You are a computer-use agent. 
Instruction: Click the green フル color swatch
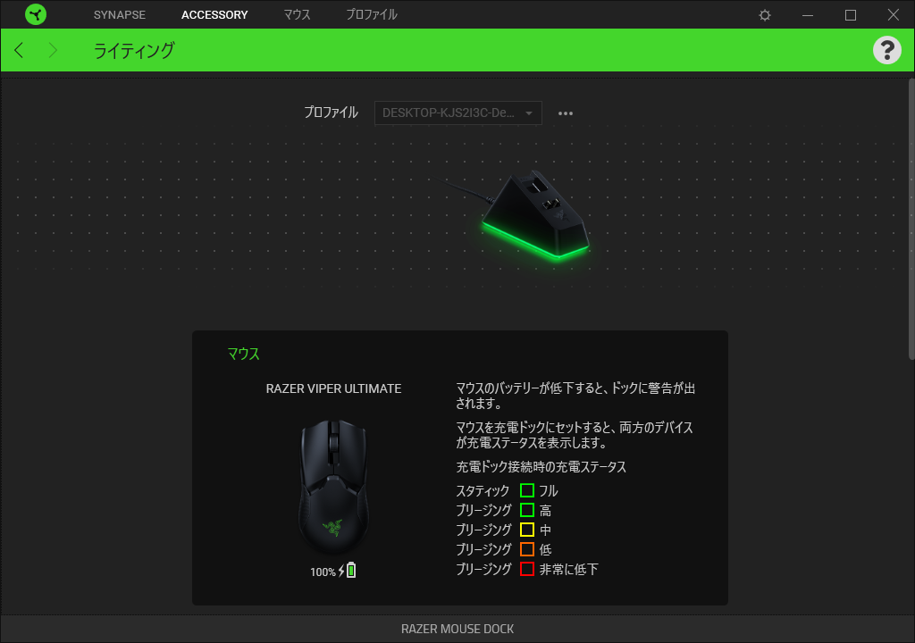(527, 490)
